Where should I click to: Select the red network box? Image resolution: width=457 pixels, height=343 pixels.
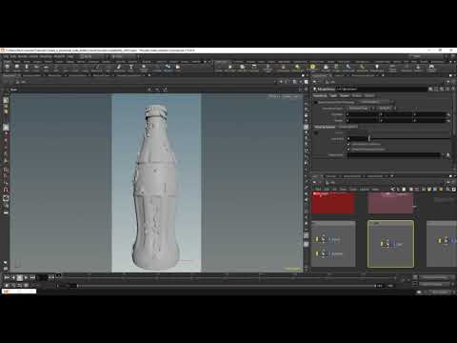click(x=333, y=203)
